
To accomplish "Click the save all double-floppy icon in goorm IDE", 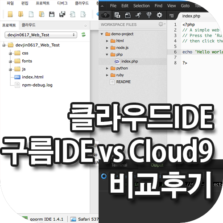I will tap(62, 14).
